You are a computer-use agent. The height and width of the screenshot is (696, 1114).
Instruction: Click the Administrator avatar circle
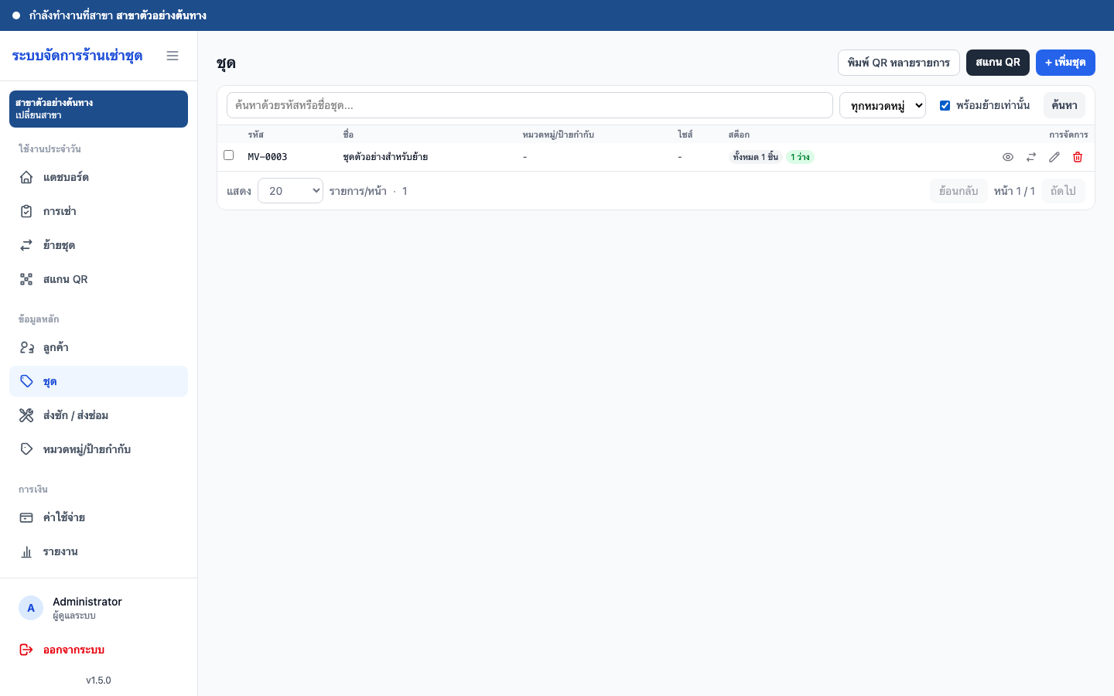pyautogui.click(x=31, y=608)
